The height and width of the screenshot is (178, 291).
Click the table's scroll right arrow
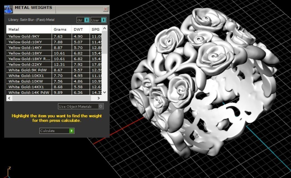99,98
